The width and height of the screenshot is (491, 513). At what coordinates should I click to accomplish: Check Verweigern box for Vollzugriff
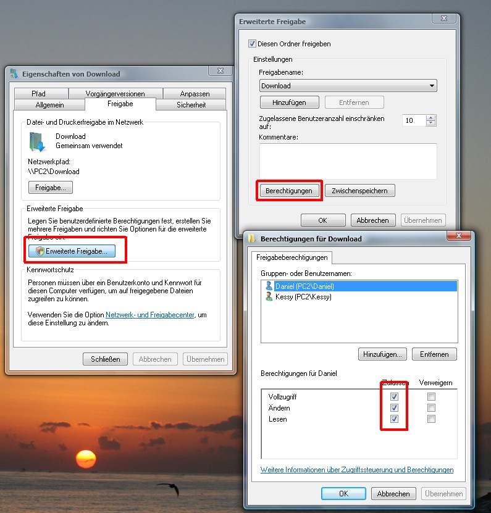click(432, 396)
